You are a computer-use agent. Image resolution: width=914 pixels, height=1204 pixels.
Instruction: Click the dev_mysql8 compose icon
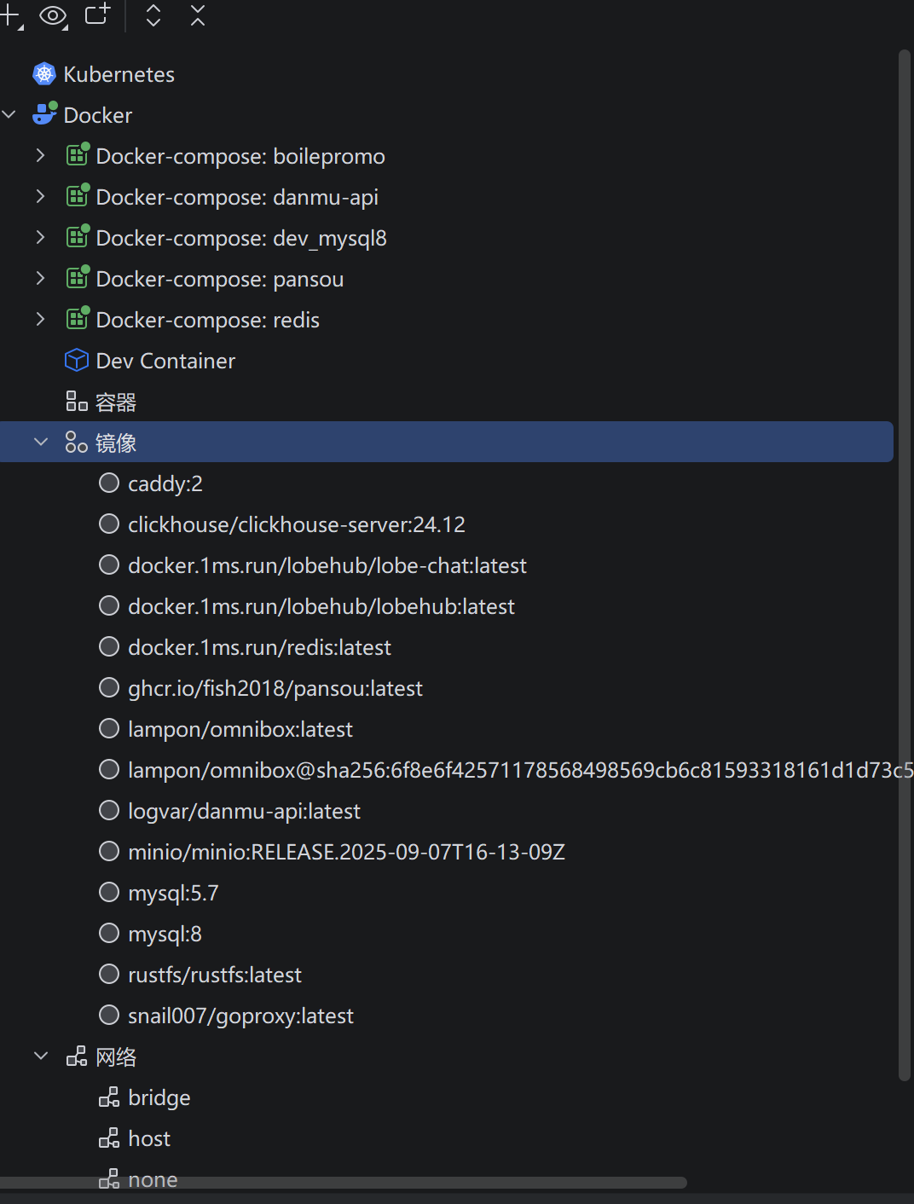click(78, 236)
